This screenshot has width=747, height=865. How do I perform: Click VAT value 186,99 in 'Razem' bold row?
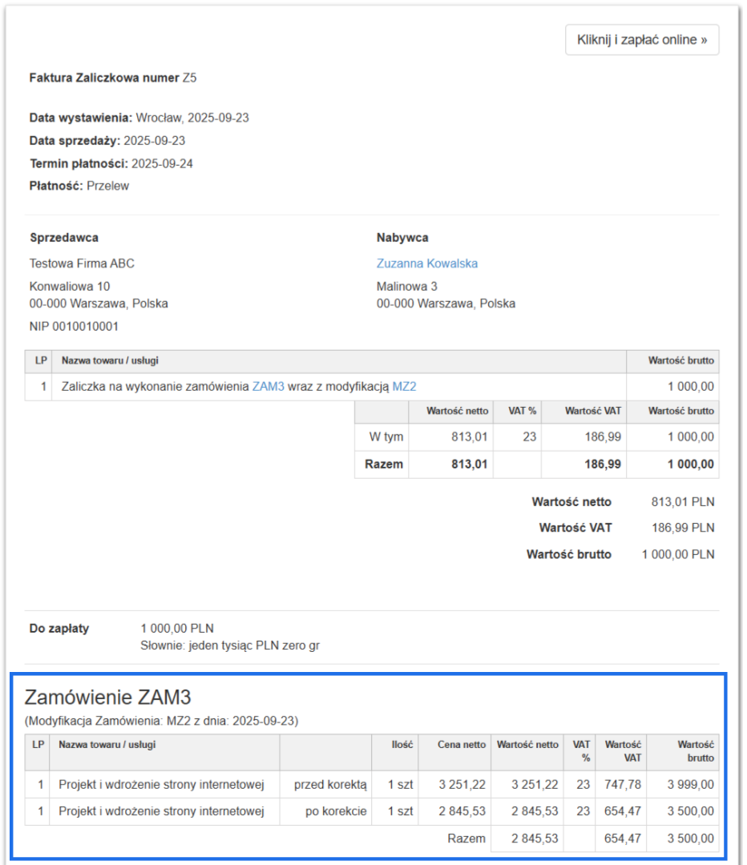[603, 465]
